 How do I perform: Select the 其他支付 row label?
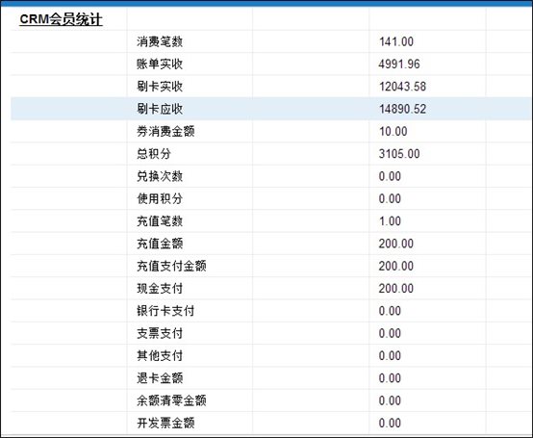point(160,356)
